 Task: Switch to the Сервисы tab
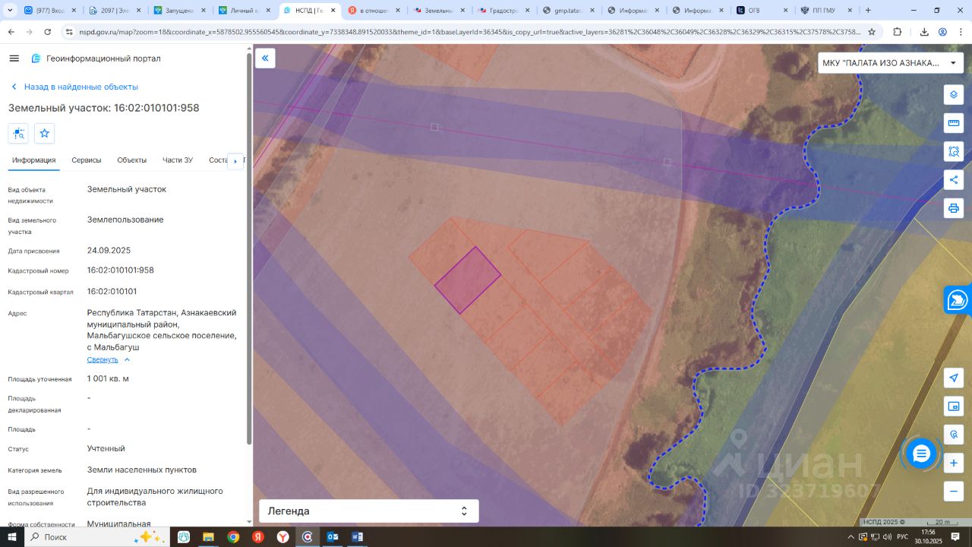pos(87,160)
